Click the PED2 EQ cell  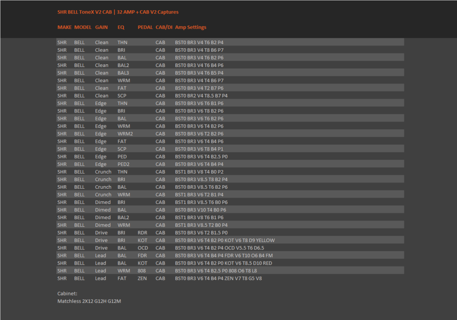124,164
